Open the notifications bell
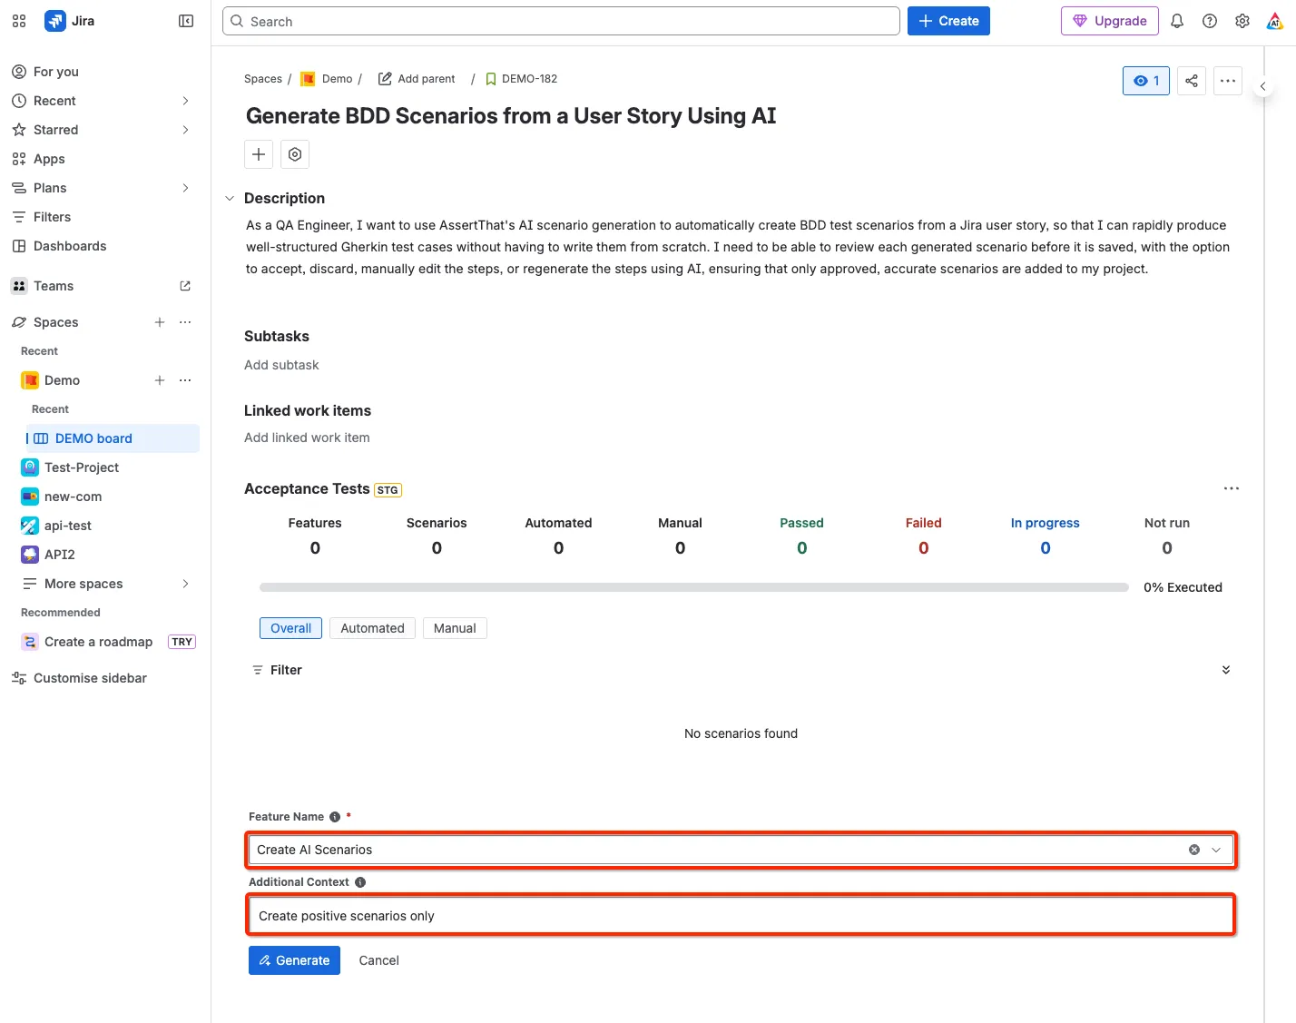1296x1023 pixels. point(1177,21)
